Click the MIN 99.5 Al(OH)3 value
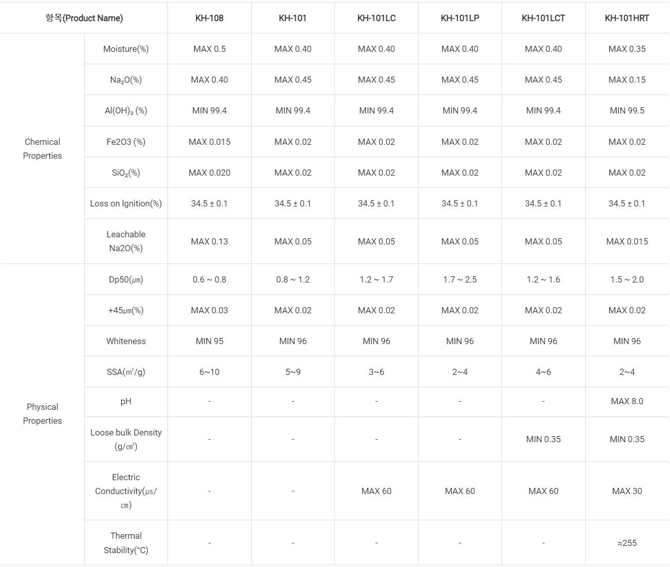Screen dimensions: 670x567 click(627, 110)
